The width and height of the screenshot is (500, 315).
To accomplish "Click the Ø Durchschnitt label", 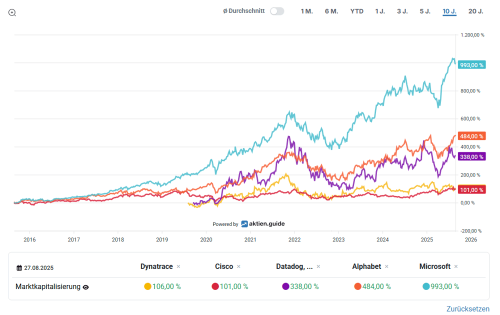I will (x=243, y=11).
